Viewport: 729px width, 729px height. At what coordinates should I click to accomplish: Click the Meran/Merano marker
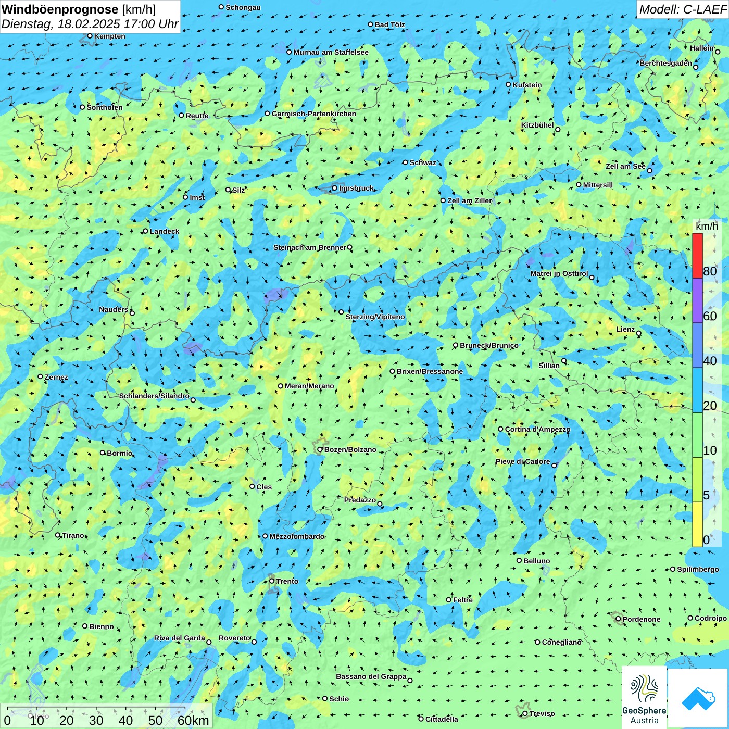(281, 386)
